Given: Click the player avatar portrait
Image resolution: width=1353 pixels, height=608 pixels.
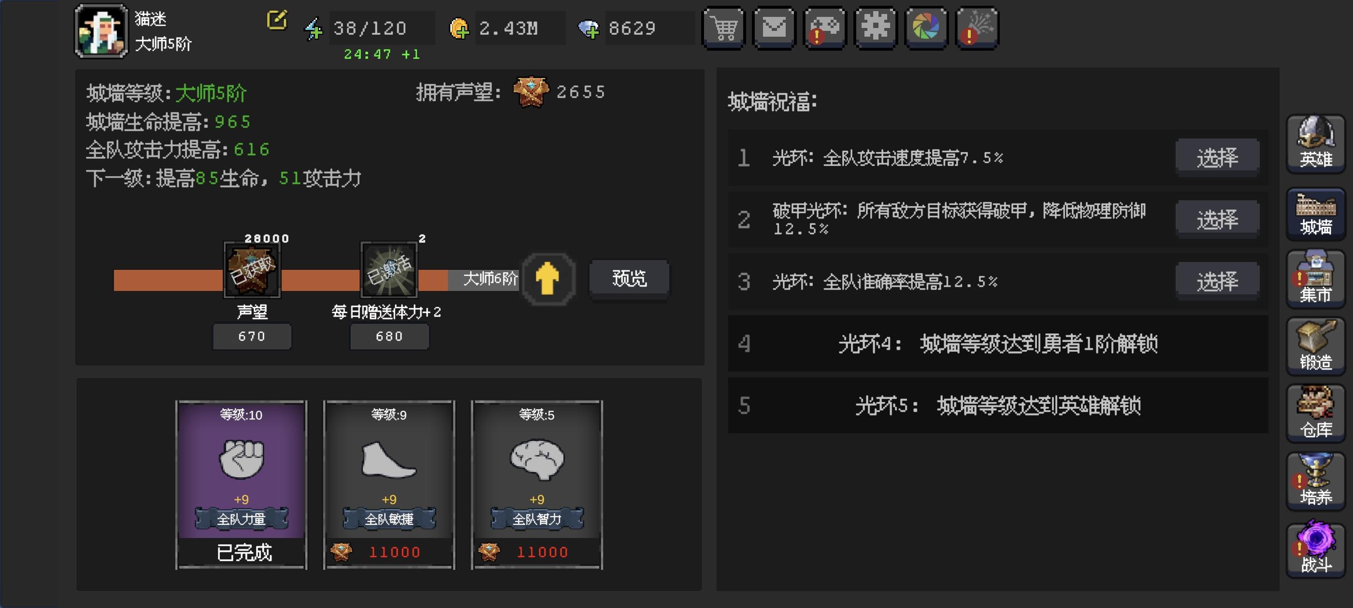Looking at the screenshot, I should pyautogui.click(x=101, y=31).
